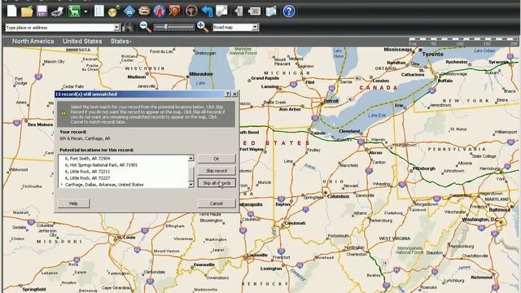Open the States breadcrumb menu
The image size is (521, 293).
coord(121,42)
